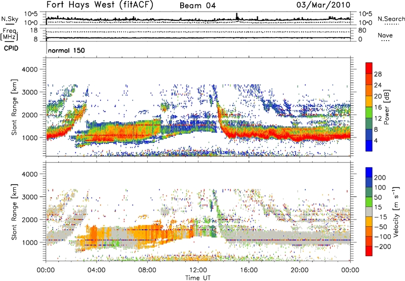405x281 pixels.
Task: Click the "18" frequency axis value
Action: (x=34, y=30)
